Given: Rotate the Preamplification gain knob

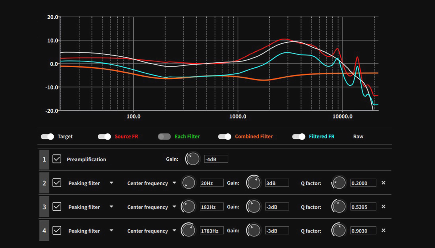Looking at the screenshot, I should [x=192, y=159].
